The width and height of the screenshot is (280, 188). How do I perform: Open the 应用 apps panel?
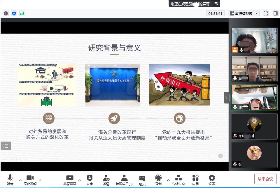click(x=195, y=180)
